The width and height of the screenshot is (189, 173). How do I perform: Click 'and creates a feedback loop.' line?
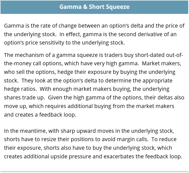coord(40,115)
